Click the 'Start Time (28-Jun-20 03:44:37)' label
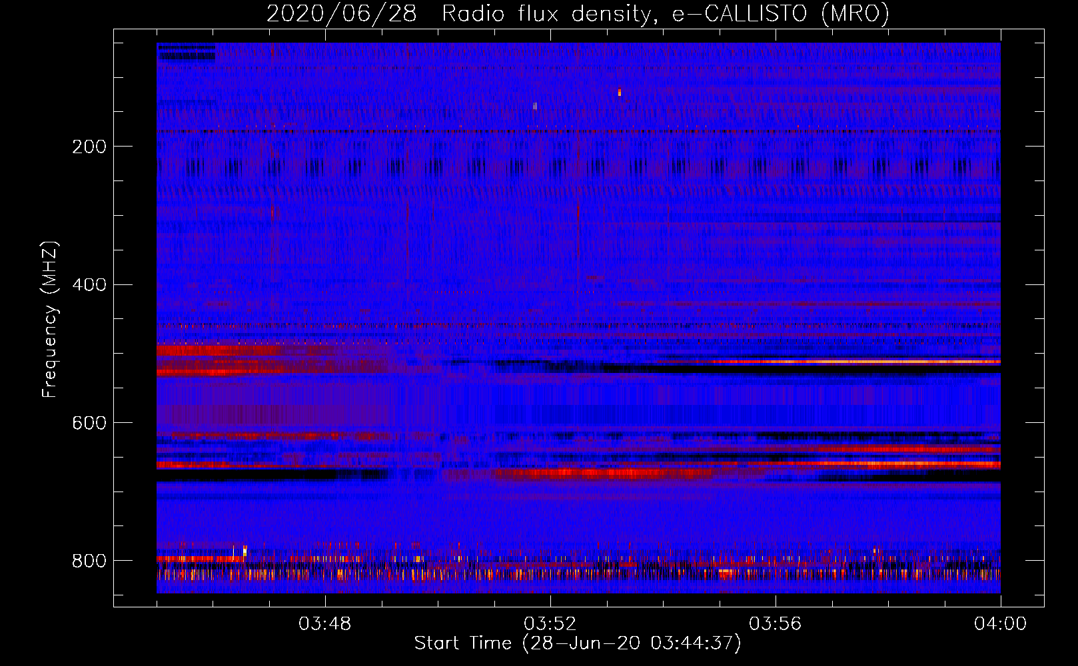1078x666 pixels. [x=578, y=643]
